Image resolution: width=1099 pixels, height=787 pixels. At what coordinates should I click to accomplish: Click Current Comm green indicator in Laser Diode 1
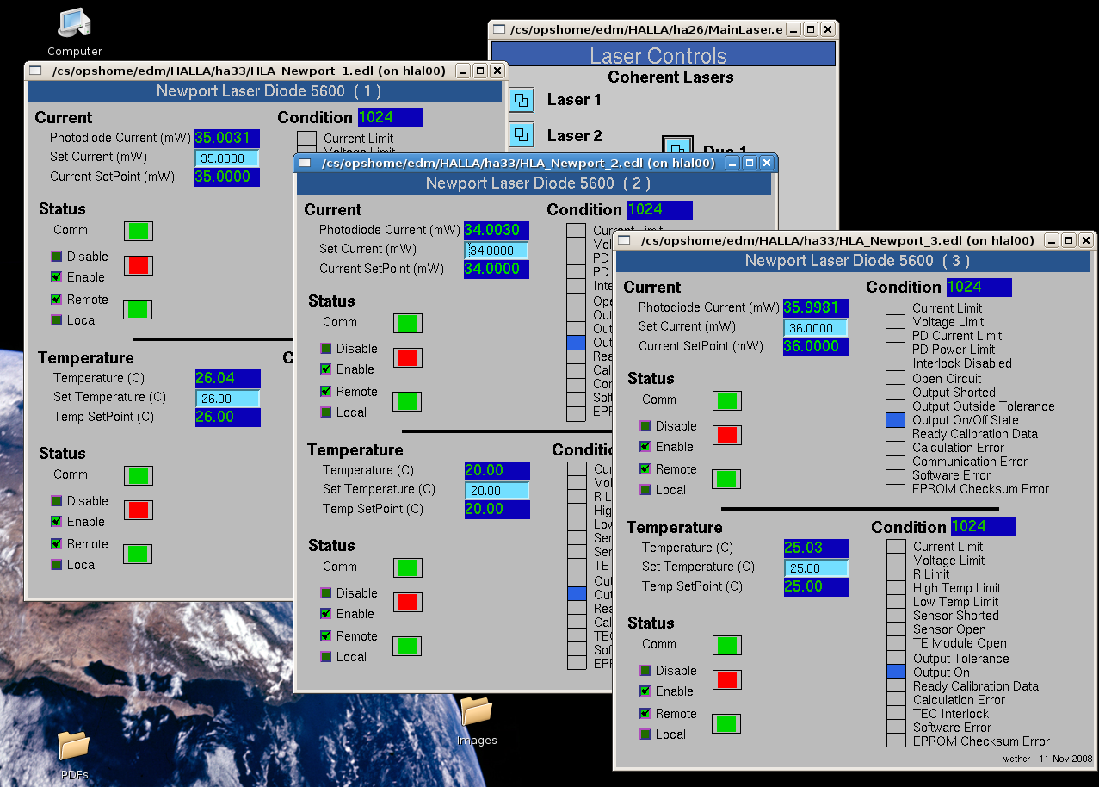[x=139, y=231]
